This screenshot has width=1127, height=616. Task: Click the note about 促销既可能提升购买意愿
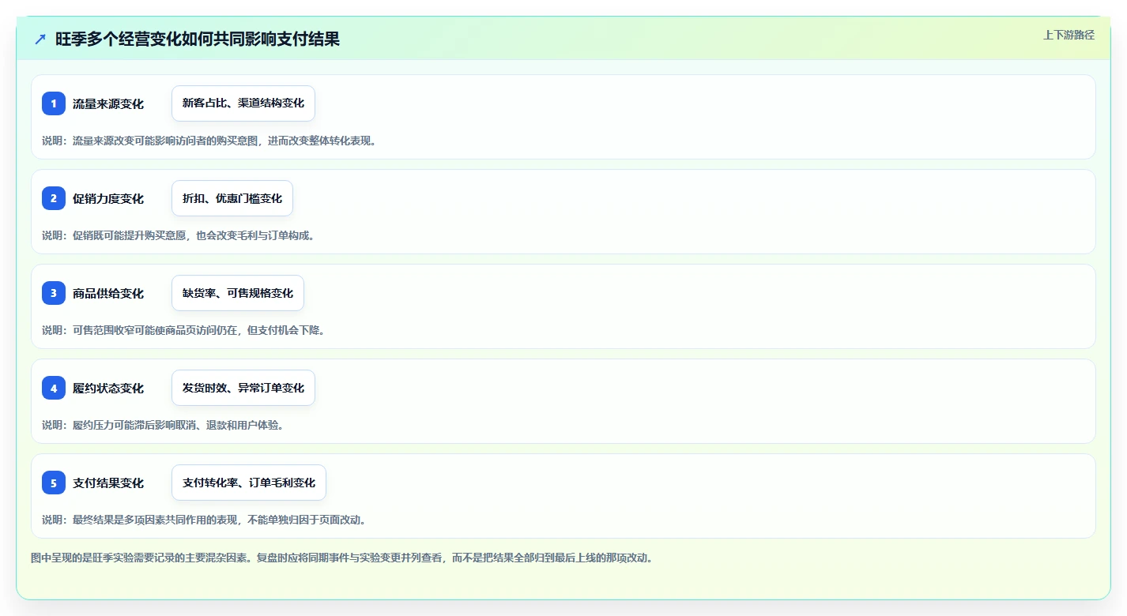[180, 235]
